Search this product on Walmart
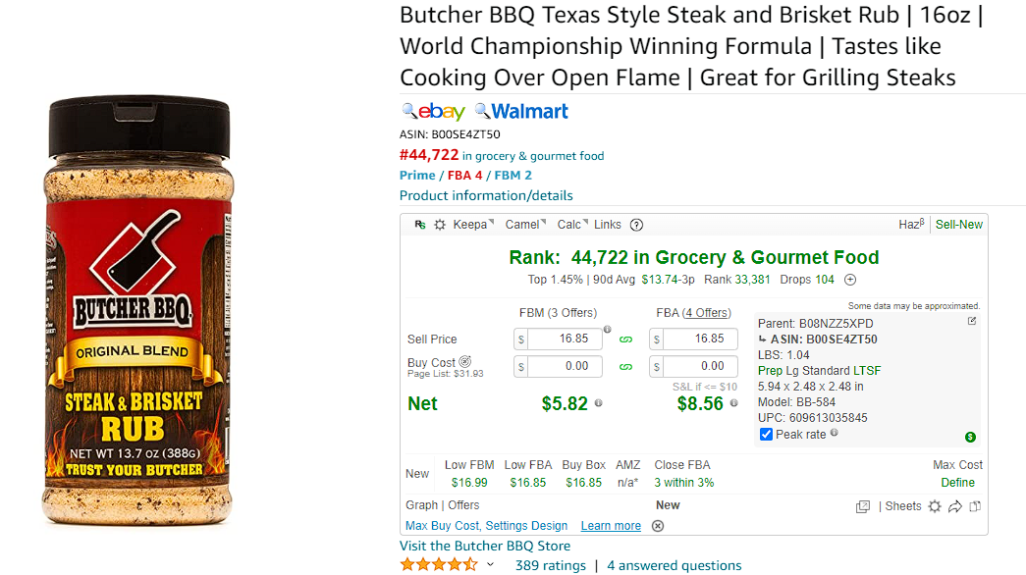Image resolution: width=1026 pixels, height=575 pixels. coord(521,112)
